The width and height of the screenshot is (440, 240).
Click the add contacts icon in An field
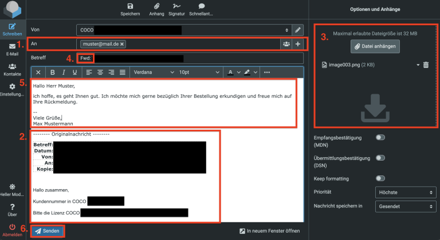coord(285,44)
